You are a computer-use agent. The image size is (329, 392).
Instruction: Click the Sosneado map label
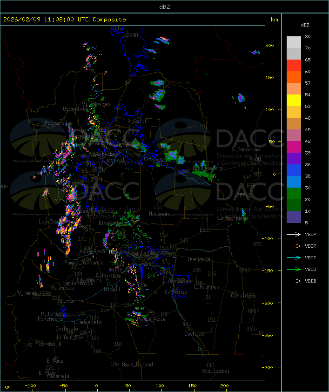(x=63, y=288)
